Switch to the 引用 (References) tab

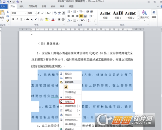(x=44, y=6)
